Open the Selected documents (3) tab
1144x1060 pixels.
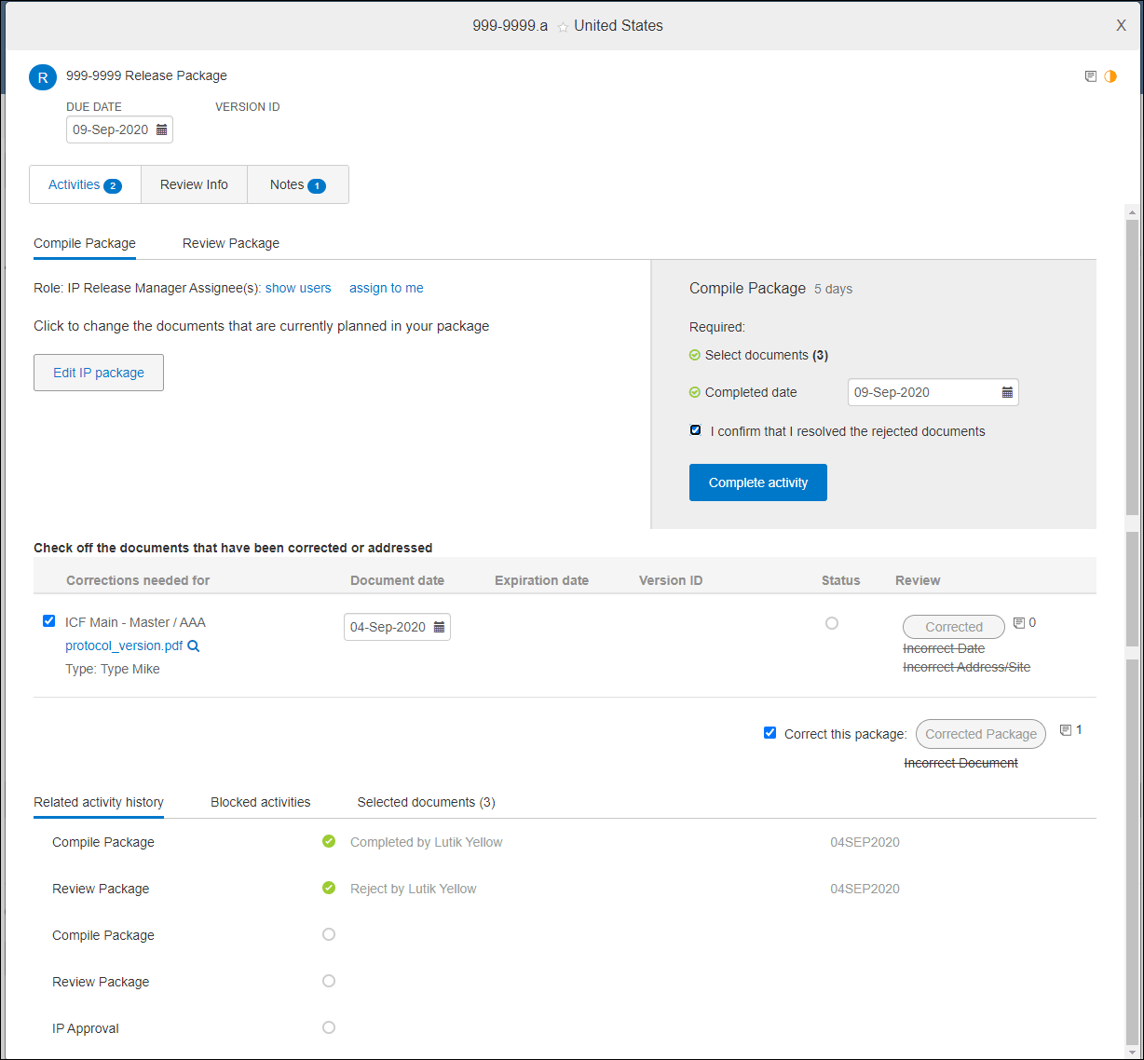tap(427, 802)
